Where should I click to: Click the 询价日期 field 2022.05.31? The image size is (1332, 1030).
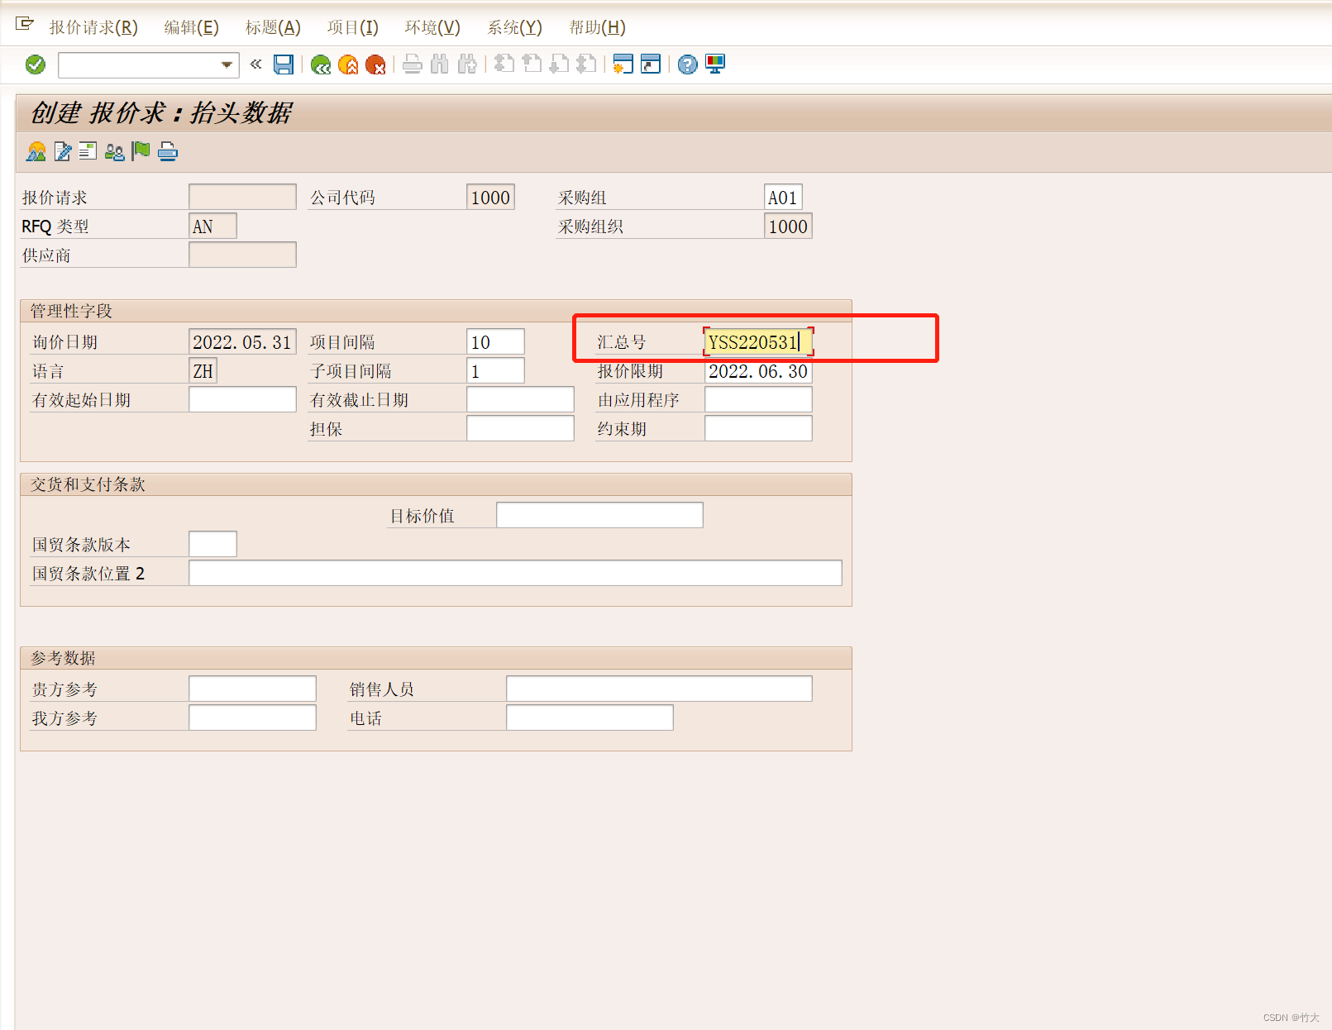pyautogui.click(x=242, y=341)
